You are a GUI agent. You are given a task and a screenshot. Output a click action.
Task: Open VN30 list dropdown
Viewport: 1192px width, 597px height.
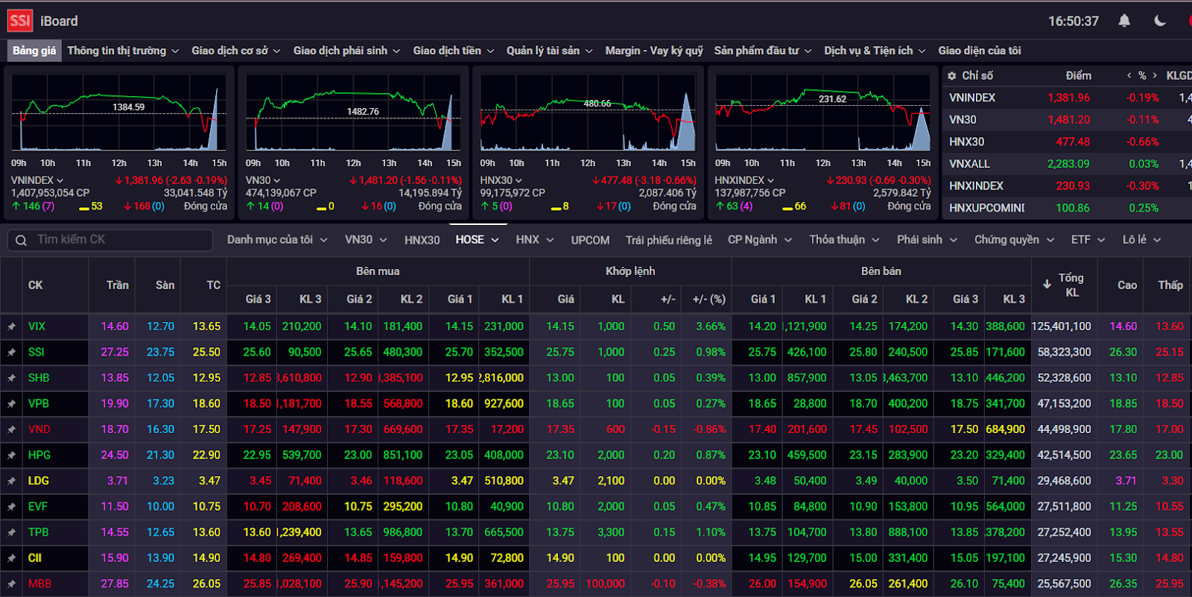[x=366, y=240]
